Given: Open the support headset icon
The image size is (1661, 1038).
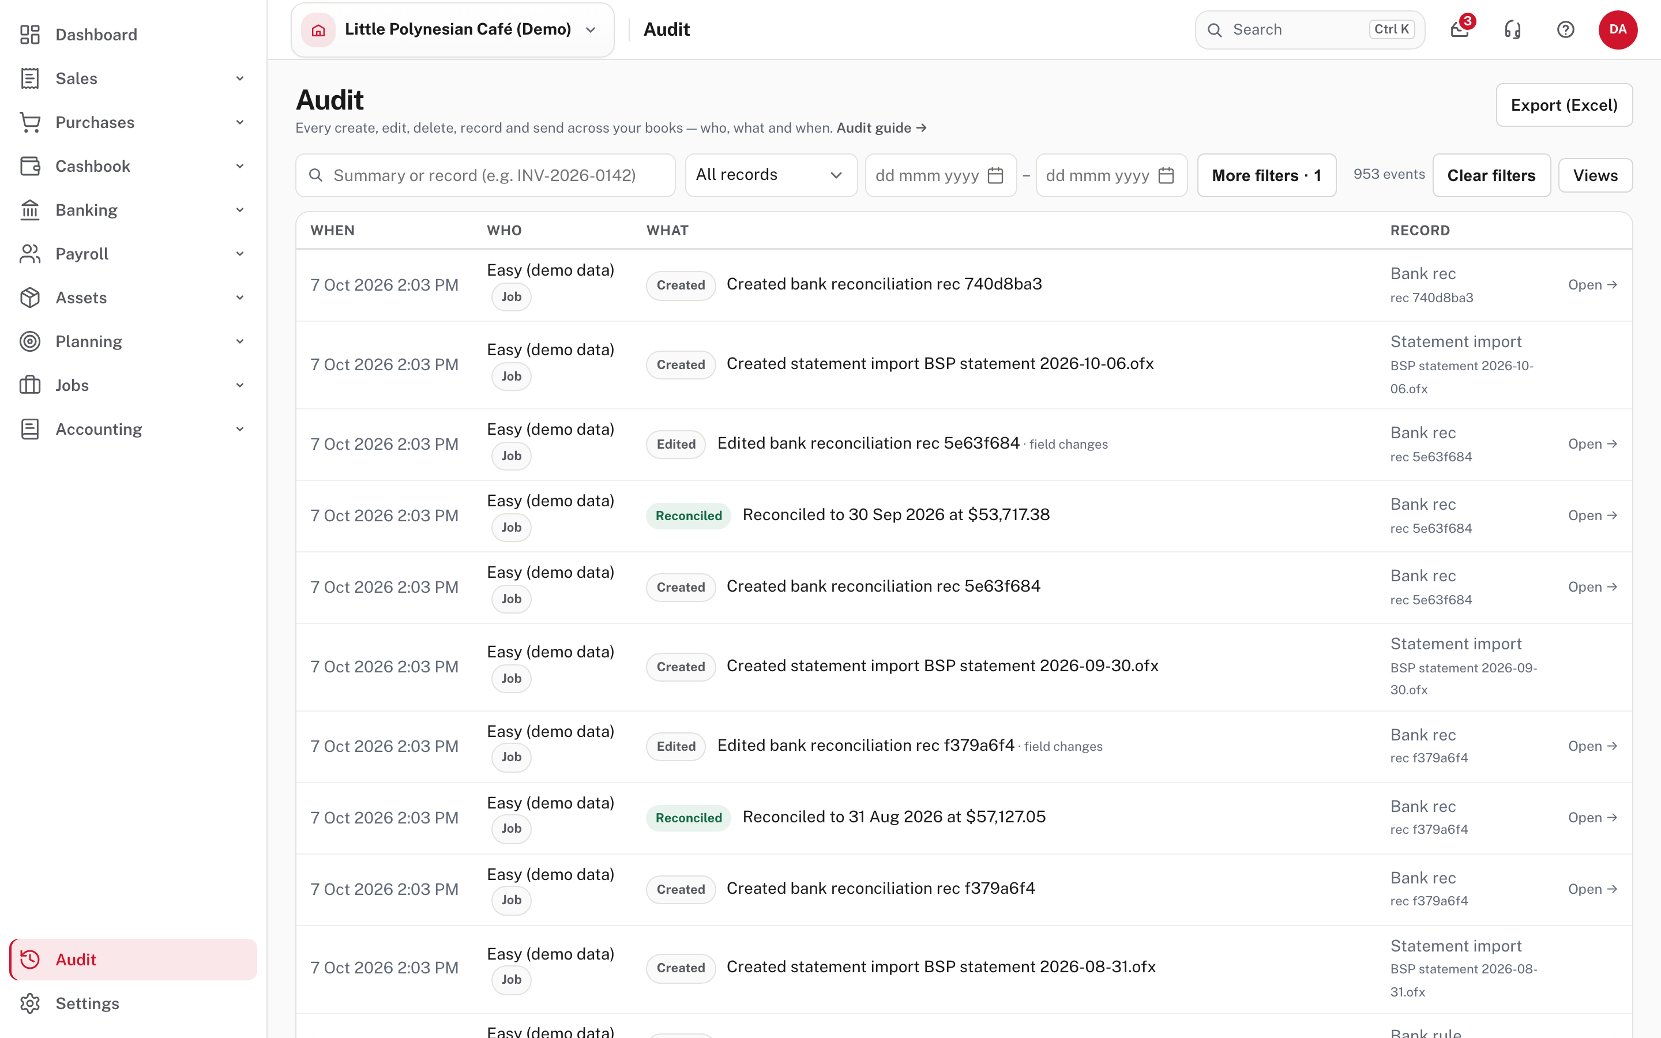Looking at the screenshot, I should (1513, 29).
